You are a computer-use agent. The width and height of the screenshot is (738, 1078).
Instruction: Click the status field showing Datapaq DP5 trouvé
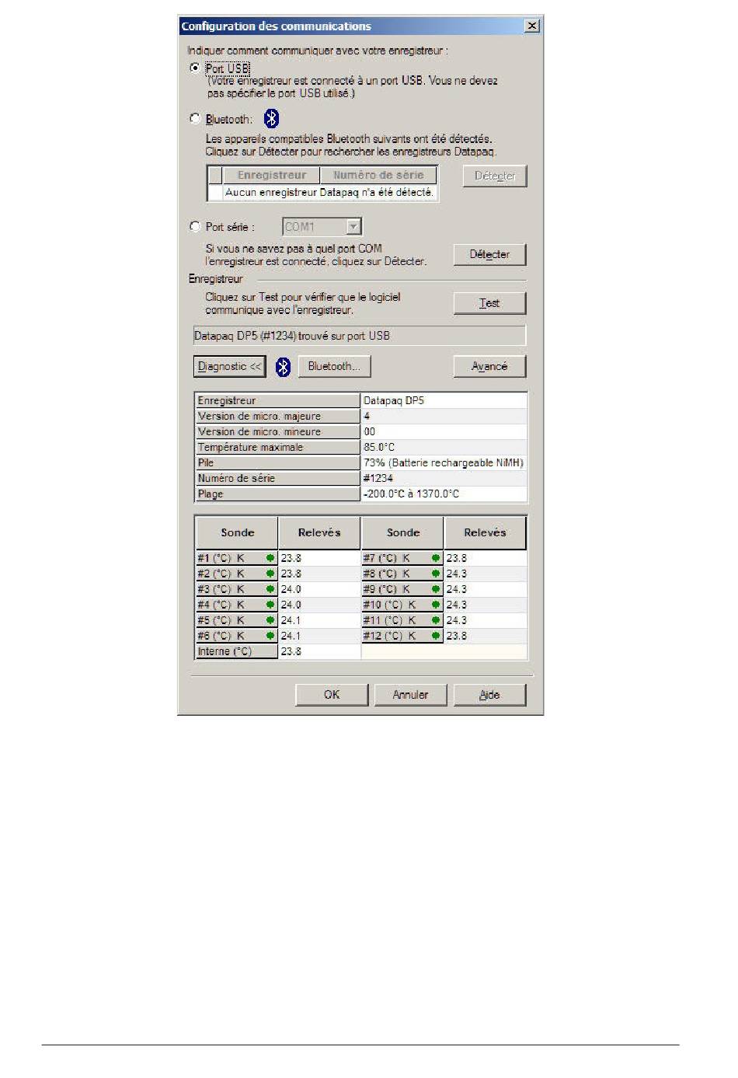(359, 336)
